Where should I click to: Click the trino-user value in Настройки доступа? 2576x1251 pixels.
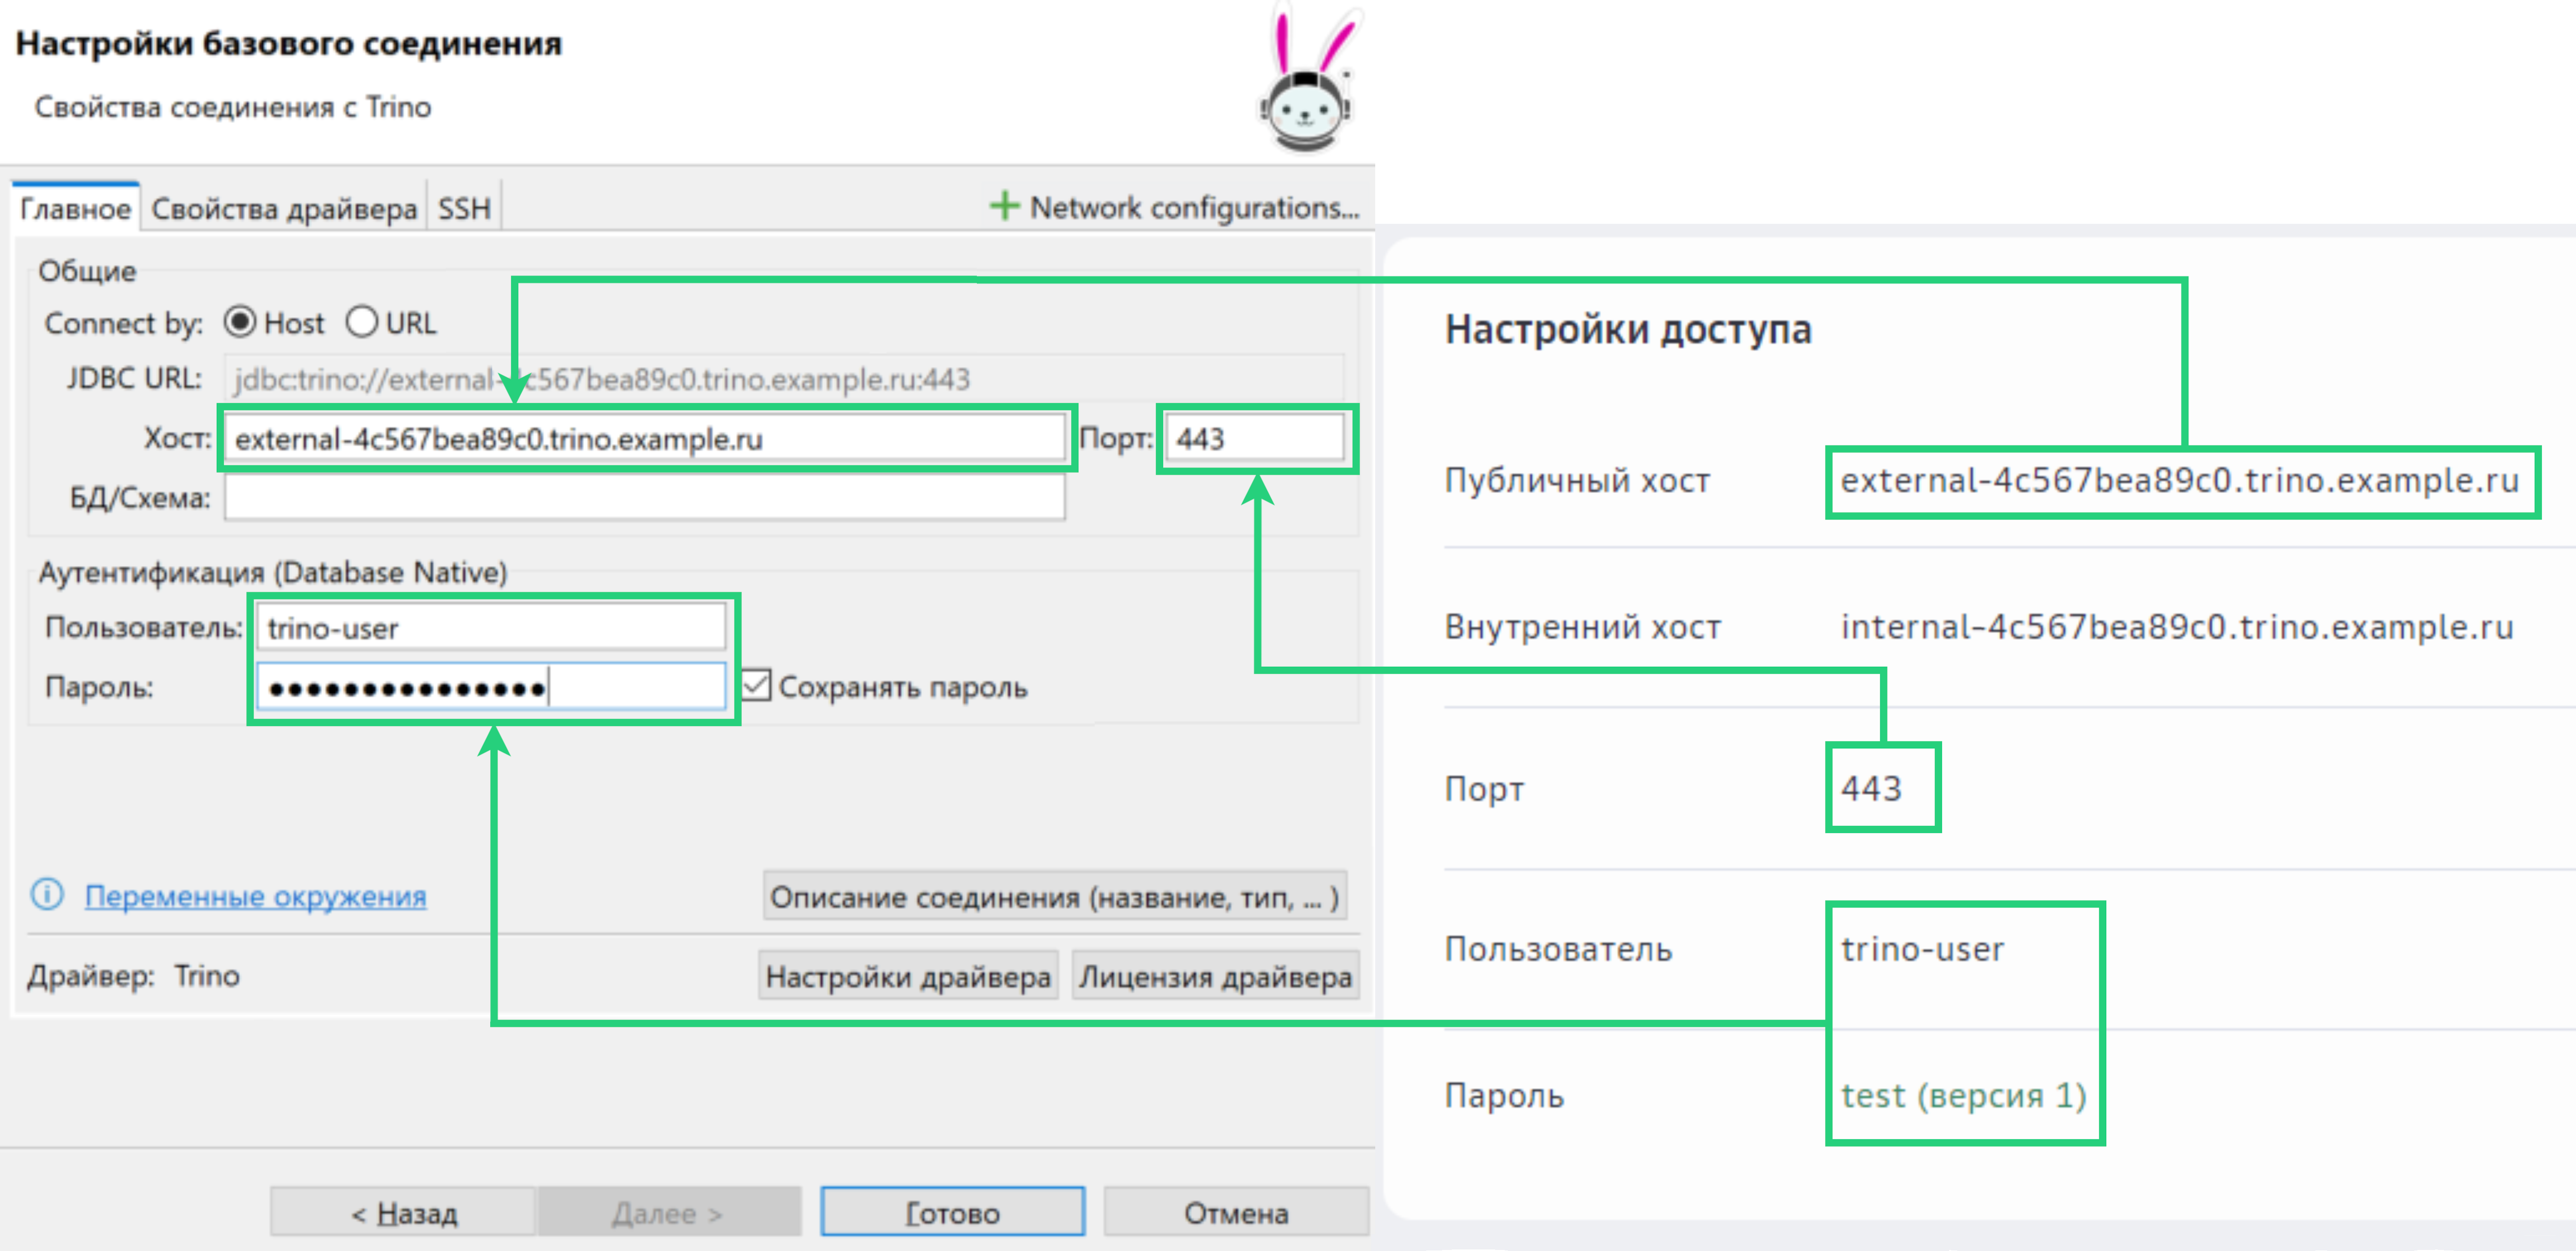tap(1922, 948)
